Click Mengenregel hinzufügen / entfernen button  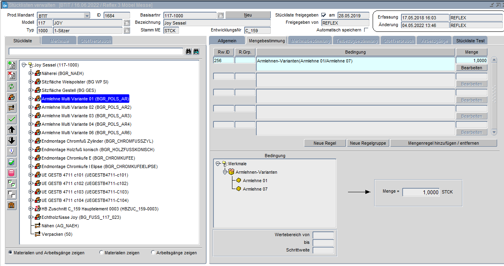click(x=443, y=143)
